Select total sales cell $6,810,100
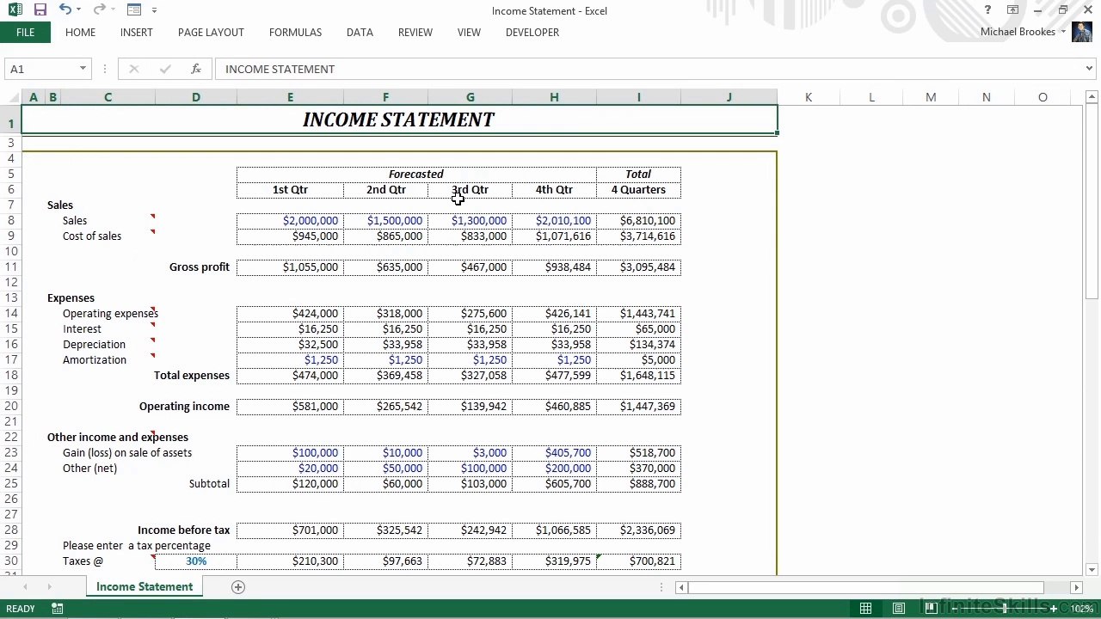 coord(638,220)
